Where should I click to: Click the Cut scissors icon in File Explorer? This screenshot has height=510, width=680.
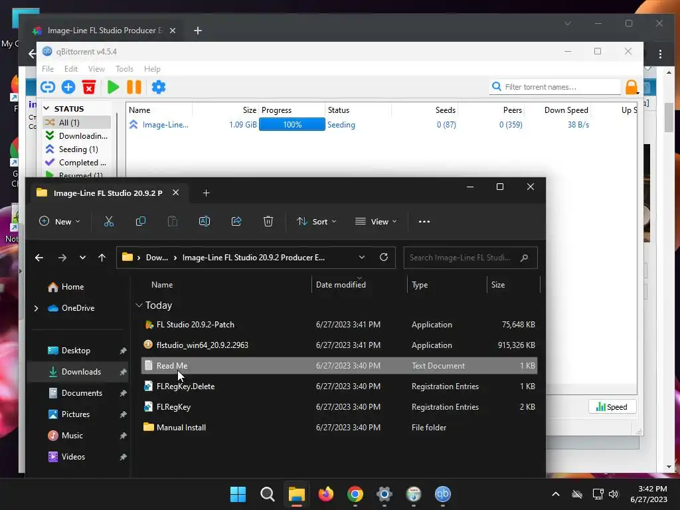109,222
